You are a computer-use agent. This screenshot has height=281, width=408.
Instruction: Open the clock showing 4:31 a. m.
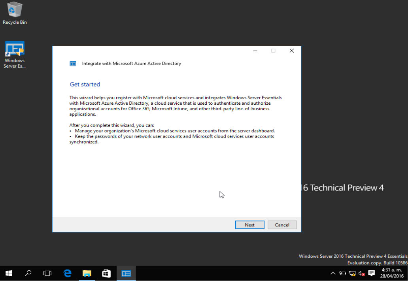pos(392,273)
